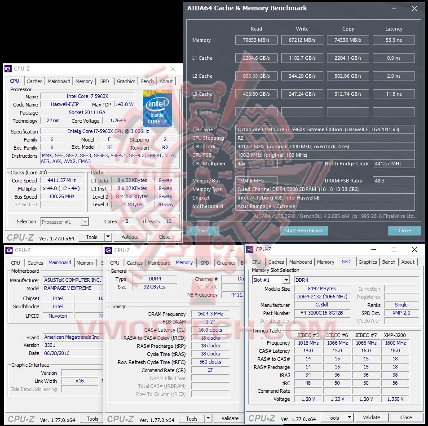Select Graphics tab in the Memory CPU-Z window
This screenshot has width=428, height=426.
tap(226, 263)
